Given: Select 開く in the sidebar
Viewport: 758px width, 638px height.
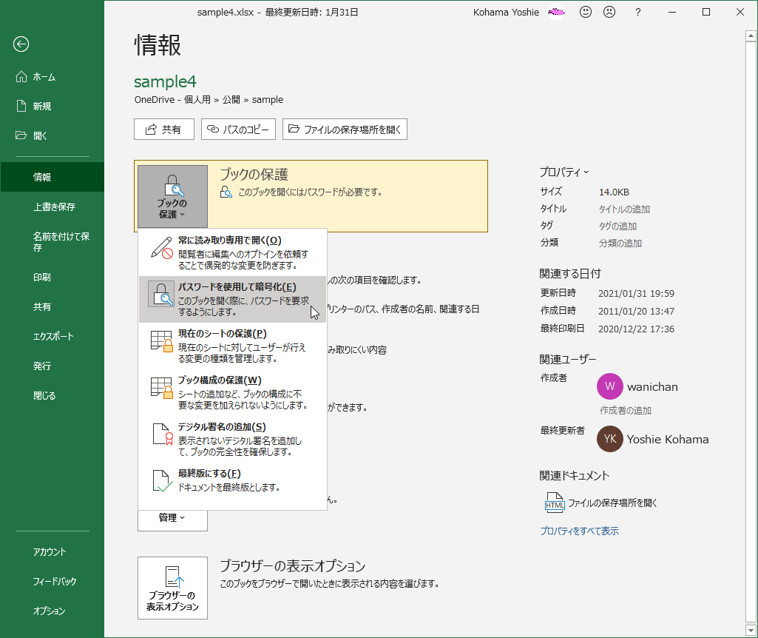Looking at the screenshot, I should pyautogui.click(x=53, y=136).
